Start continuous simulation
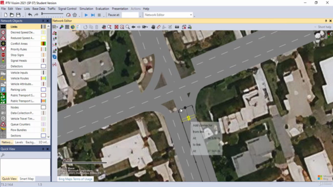333x187 pixels. tap(86, 15)
